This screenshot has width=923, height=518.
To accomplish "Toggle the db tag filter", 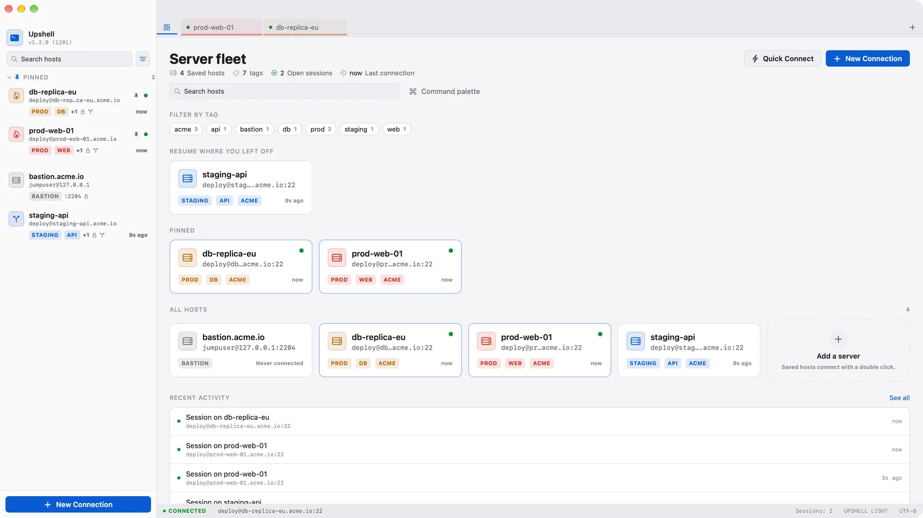I will [x=290, y=129].
